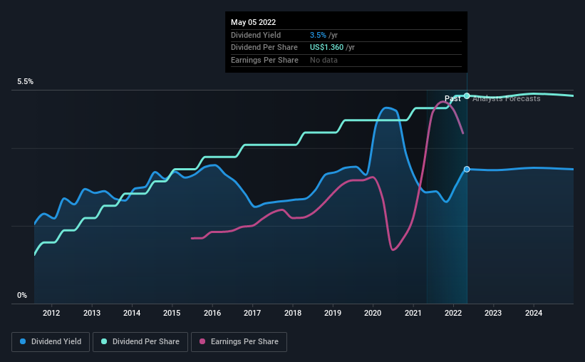
Task: Click the 3.5% dividend yield value
Action: tap(318, 35)
